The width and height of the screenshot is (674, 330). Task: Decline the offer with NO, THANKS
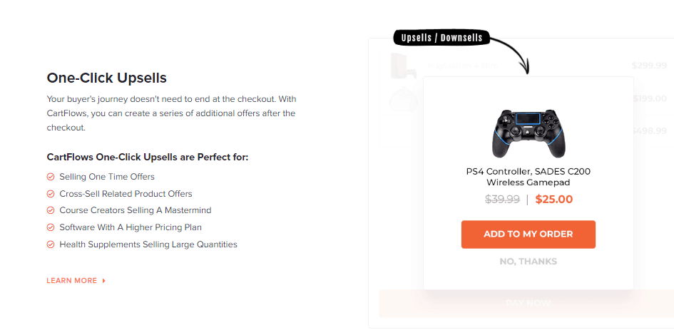coord(528,262)
